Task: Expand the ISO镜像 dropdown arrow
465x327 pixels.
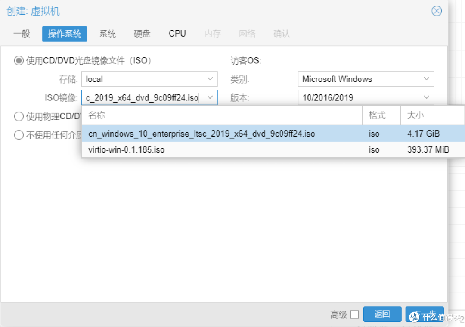Action: click(210, 98)
